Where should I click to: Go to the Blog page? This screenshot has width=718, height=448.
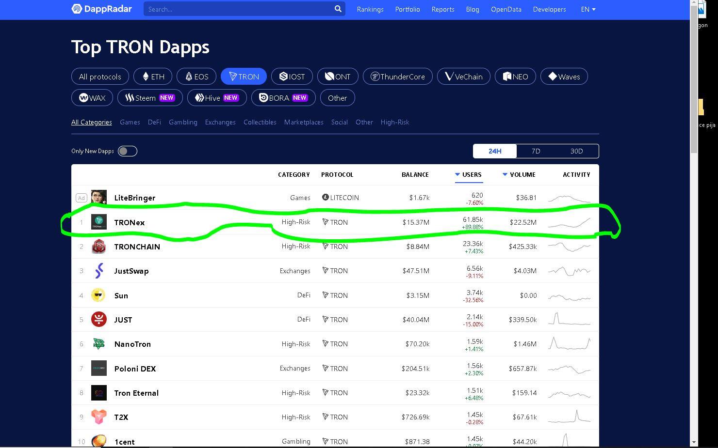click(473, 9)
